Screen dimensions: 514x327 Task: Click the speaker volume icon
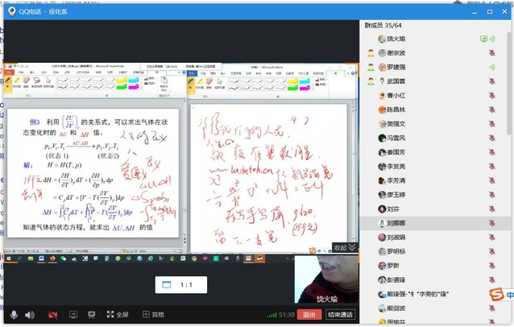[x=30, y=314]
